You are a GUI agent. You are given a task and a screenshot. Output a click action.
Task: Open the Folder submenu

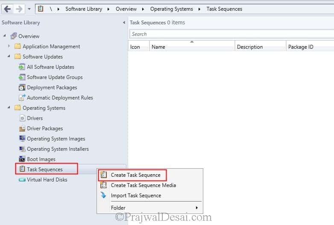coord(150,208)
